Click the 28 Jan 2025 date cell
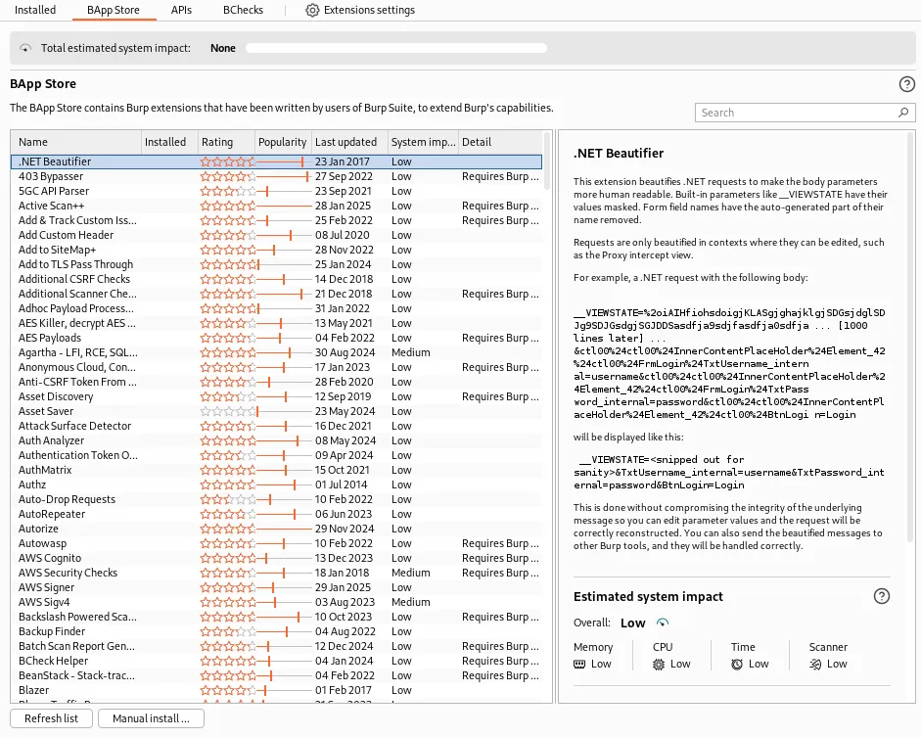Screen dimensions: 921x738 pos(343,206)
